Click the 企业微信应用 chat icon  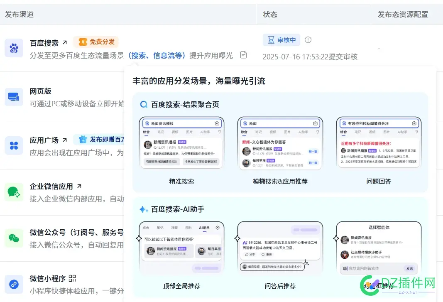(x=14, y=192)
